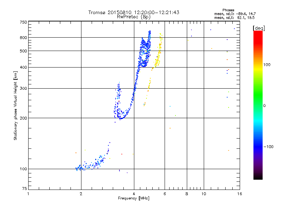Click the plot title starting with Tromsø 20150810
Screen dimensions: 282x211
(134, 12)
